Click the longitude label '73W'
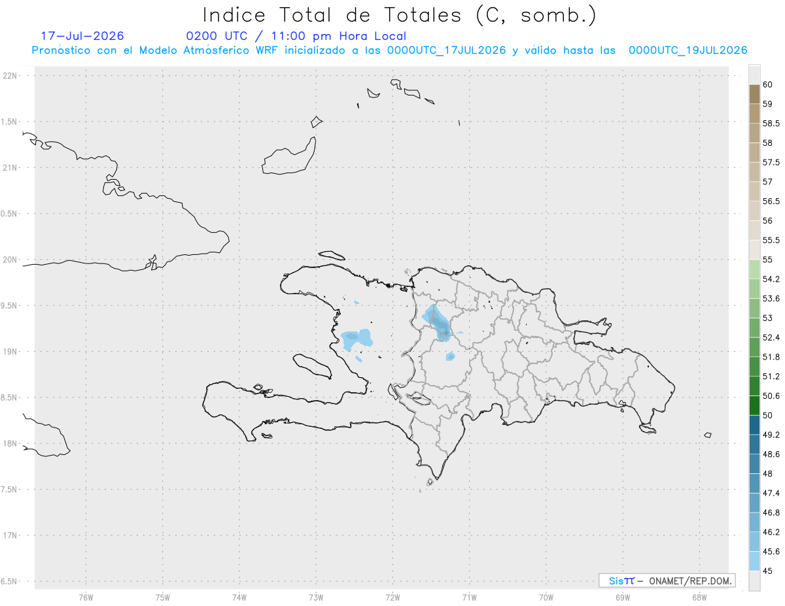 coord(316,597)
